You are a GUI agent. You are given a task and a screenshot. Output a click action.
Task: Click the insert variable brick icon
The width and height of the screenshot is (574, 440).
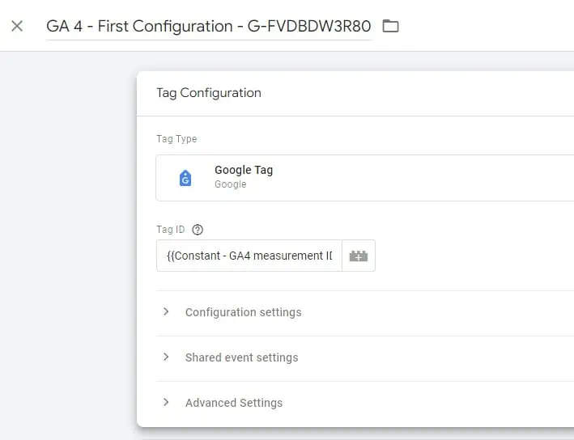tap(359, 256)
